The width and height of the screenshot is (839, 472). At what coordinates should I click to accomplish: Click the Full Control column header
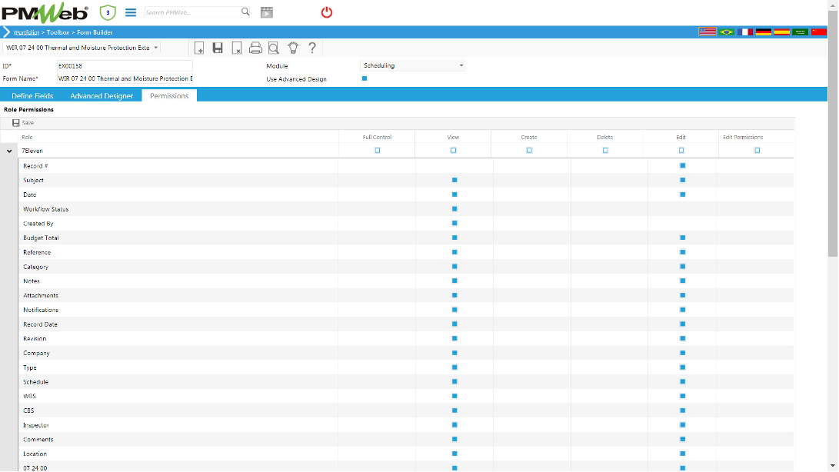[x=378, y=137]
